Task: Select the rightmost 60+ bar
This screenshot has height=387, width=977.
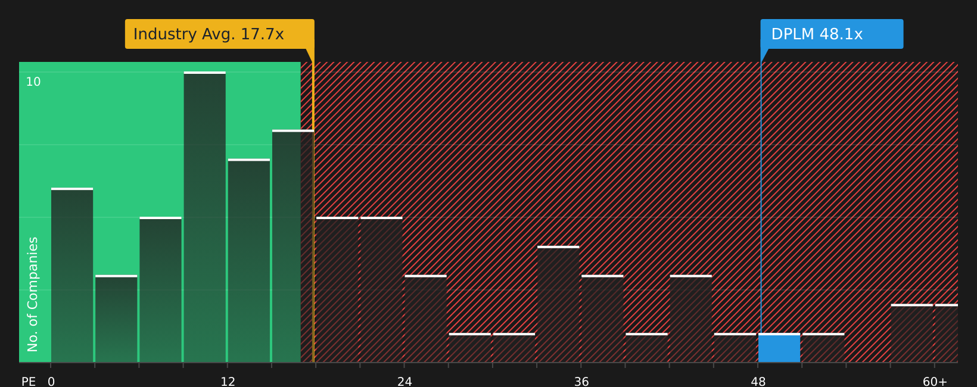Action: click(x=947, y=333)
